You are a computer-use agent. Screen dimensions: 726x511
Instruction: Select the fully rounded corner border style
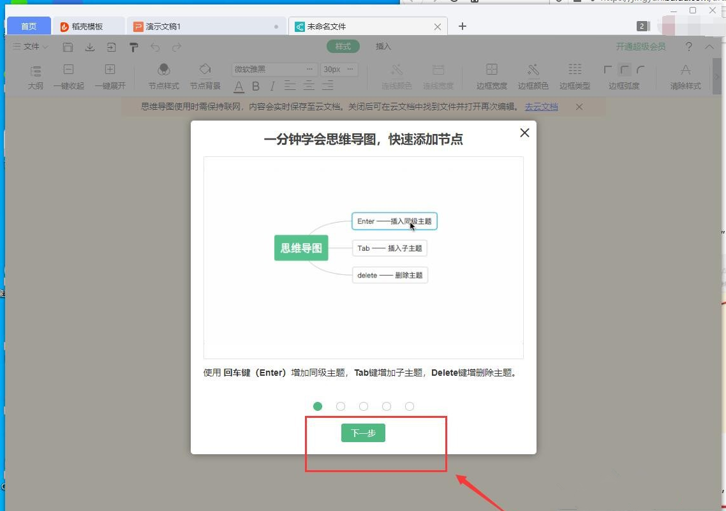coord(641,70)
